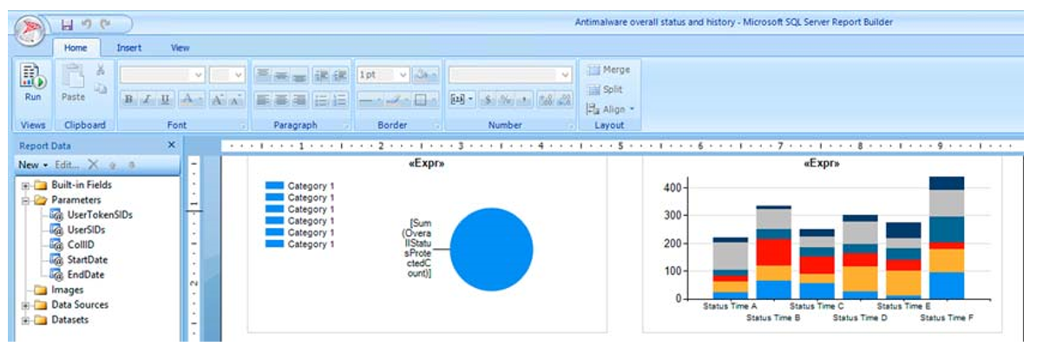
Task: Open the border line style dropdown
Action: [x=371, y=99]
